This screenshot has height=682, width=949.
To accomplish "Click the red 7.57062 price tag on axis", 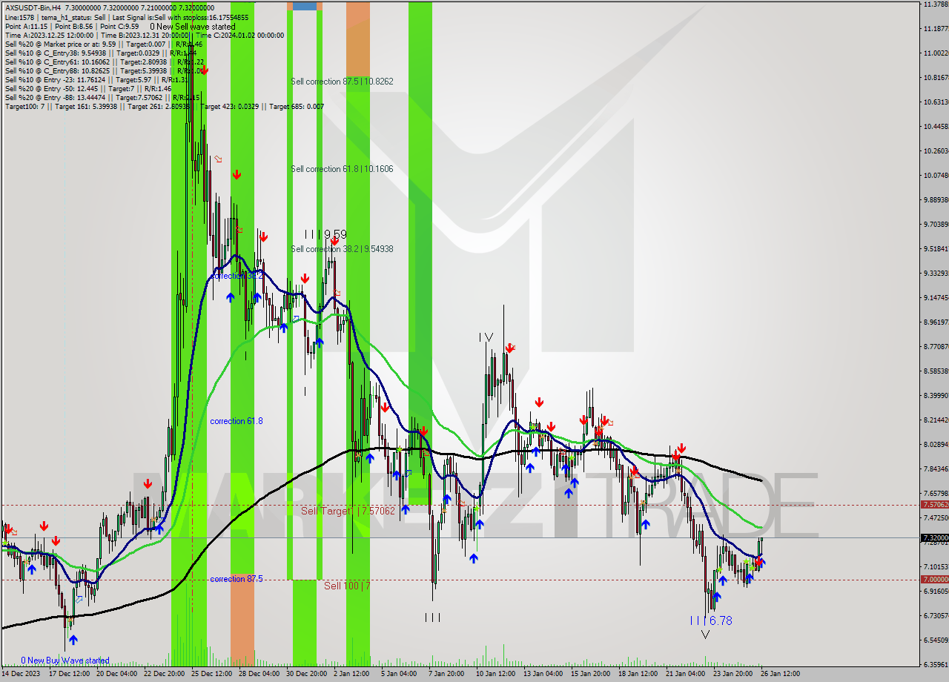I will 933,505.
